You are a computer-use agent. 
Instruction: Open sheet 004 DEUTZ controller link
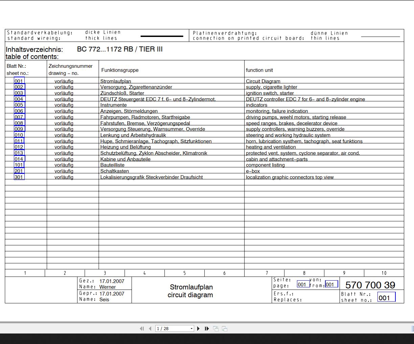[x=19, y=99]
